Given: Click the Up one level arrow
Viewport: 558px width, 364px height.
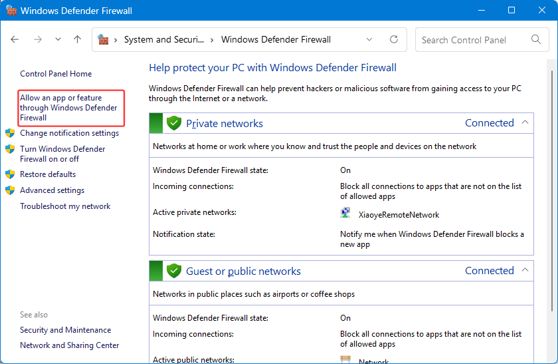Looking at the screenshot, I should tap(77, 39).
